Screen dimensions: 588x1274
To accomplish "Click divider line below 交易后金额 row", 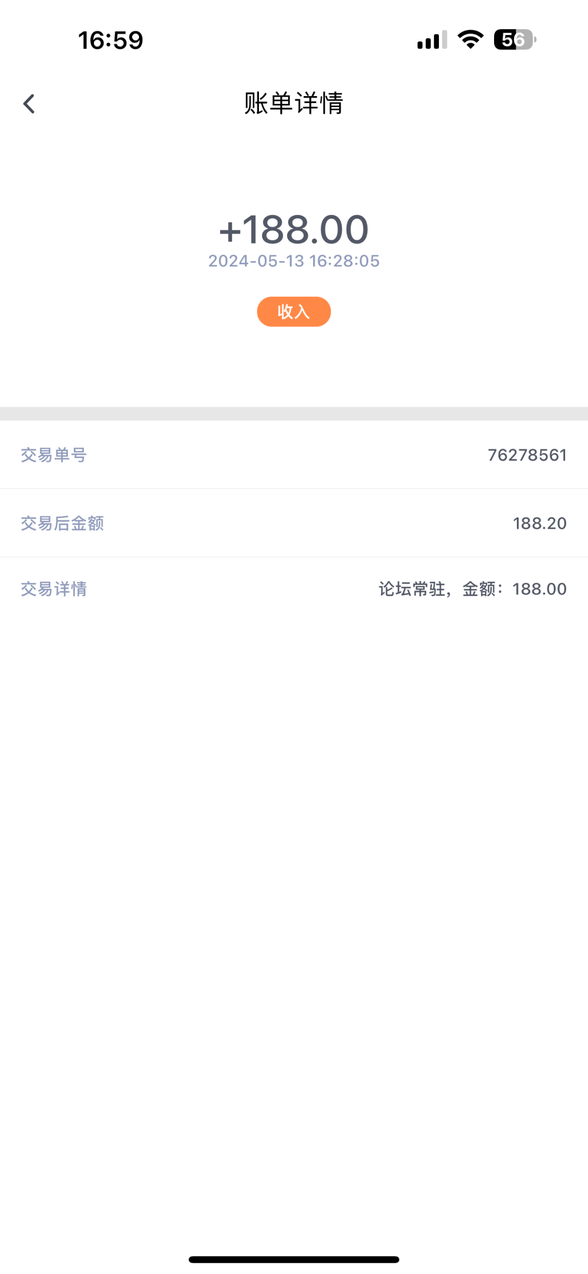I will [294, 557].
